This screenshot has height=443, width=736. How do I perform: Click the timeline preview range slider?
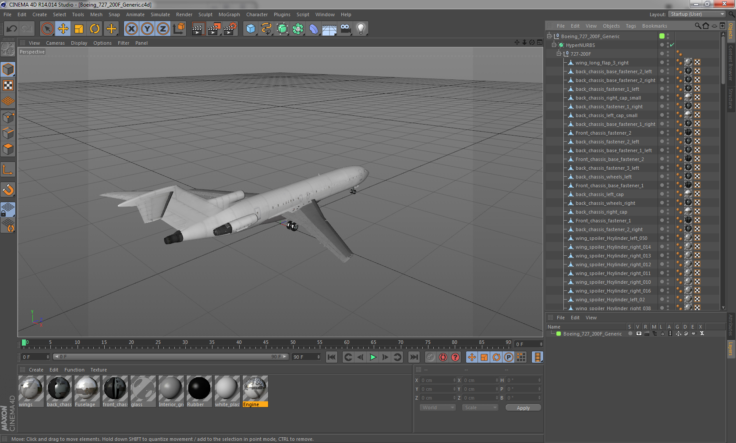(x=171, y=357)
